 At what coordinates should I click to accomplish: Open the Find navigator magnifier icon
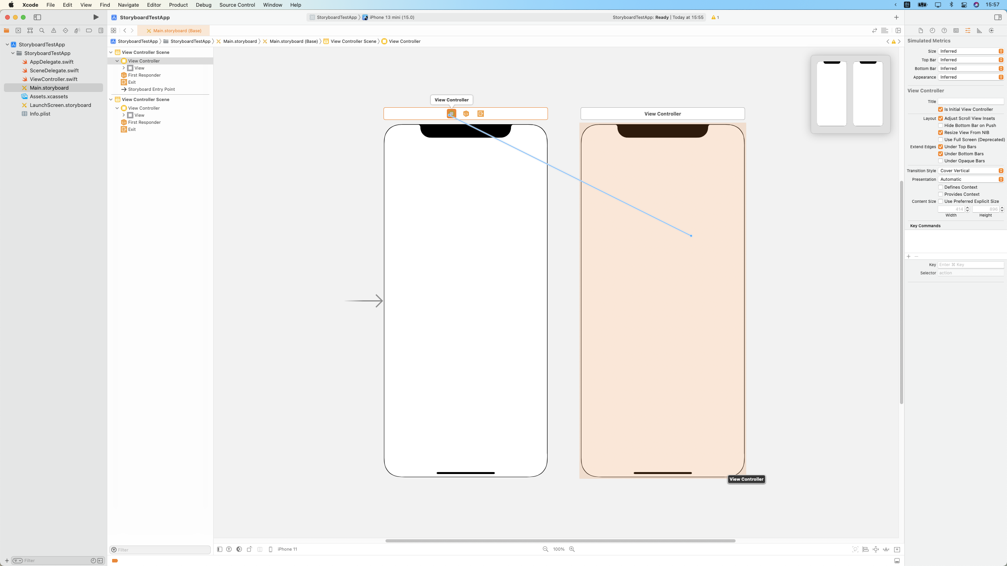click(x=42, y=31)
